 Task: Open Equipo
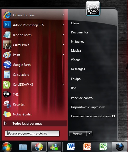pyautogui.click(x=76, y=79)
